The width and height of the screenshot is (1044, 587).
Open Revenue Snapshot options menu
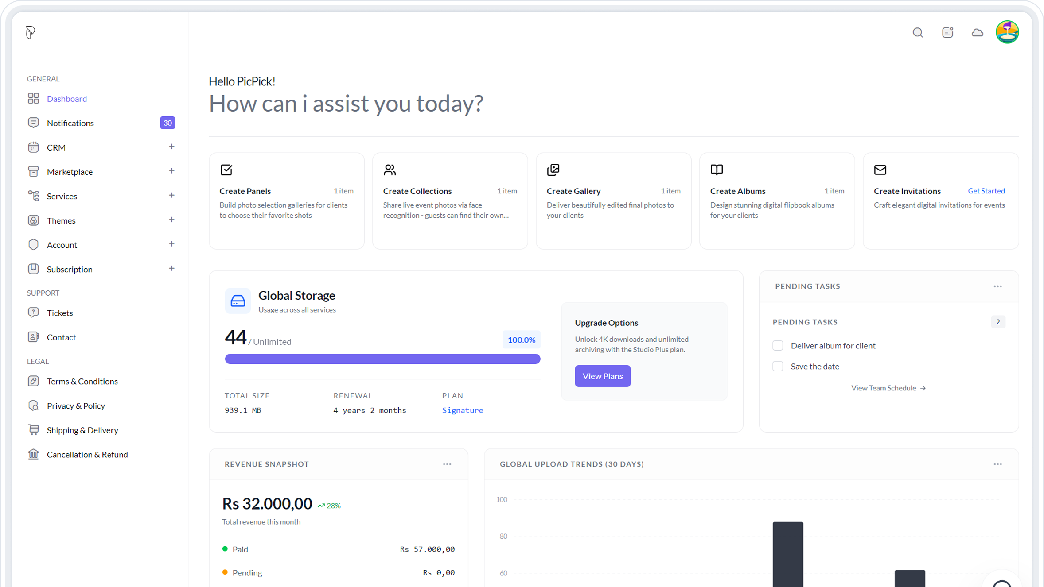[x=447, y=464]
